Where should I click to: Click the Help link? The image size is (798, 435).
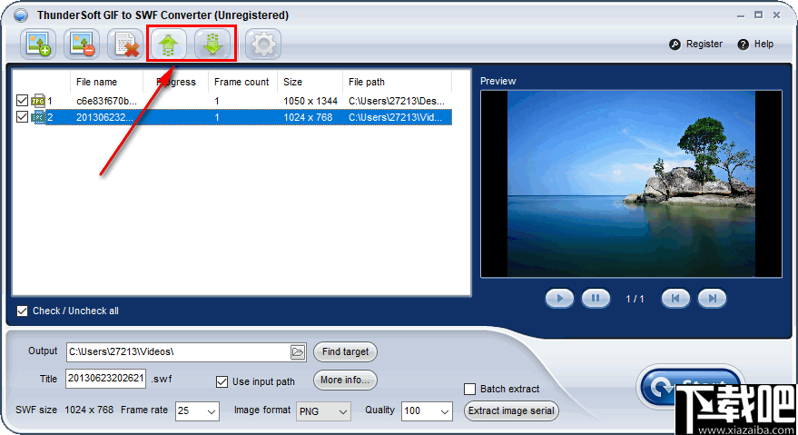(x=764, y=44)
